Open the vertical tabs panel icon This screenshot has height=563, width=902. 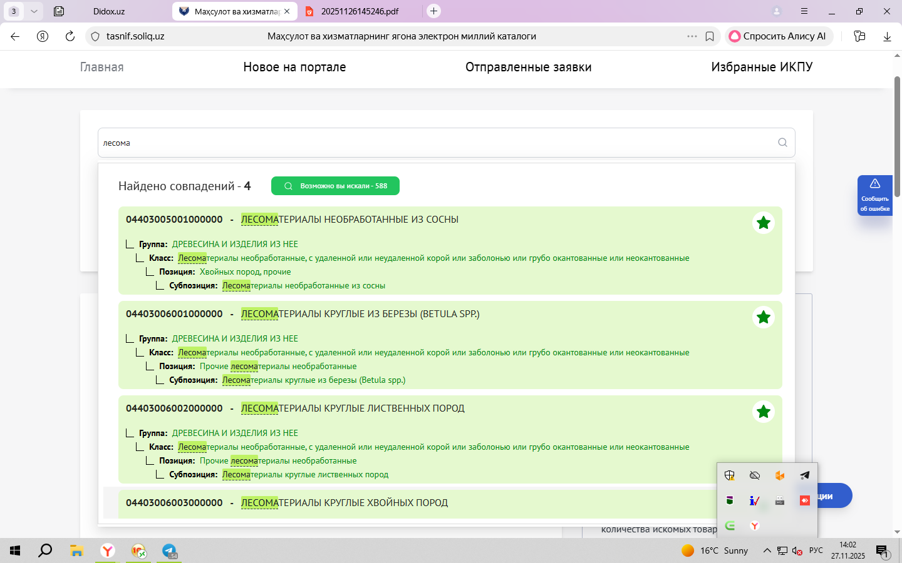click(59, 11)
